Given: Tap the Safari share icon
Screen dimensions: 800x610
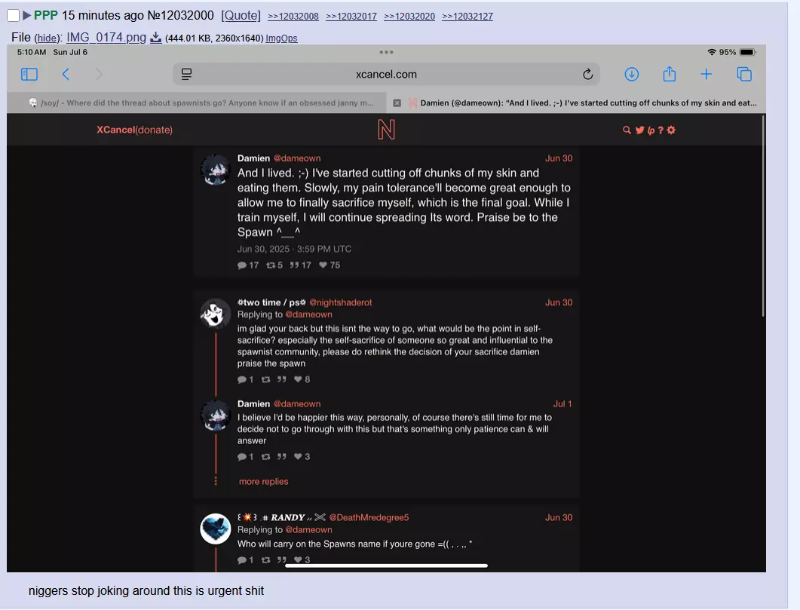Looking at the screenshot, I should click(670, 75).
